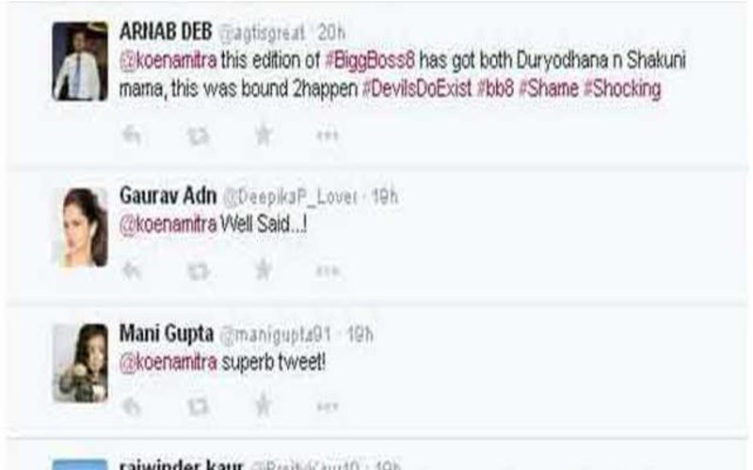753x470 pixels.
Task: Open more options on Mani Gupta's tweet
Action: tap(328, 407)
